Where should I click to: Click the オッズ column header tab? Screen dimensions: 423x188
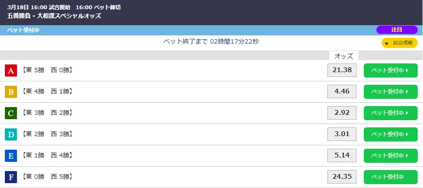[x=343, y=56]
